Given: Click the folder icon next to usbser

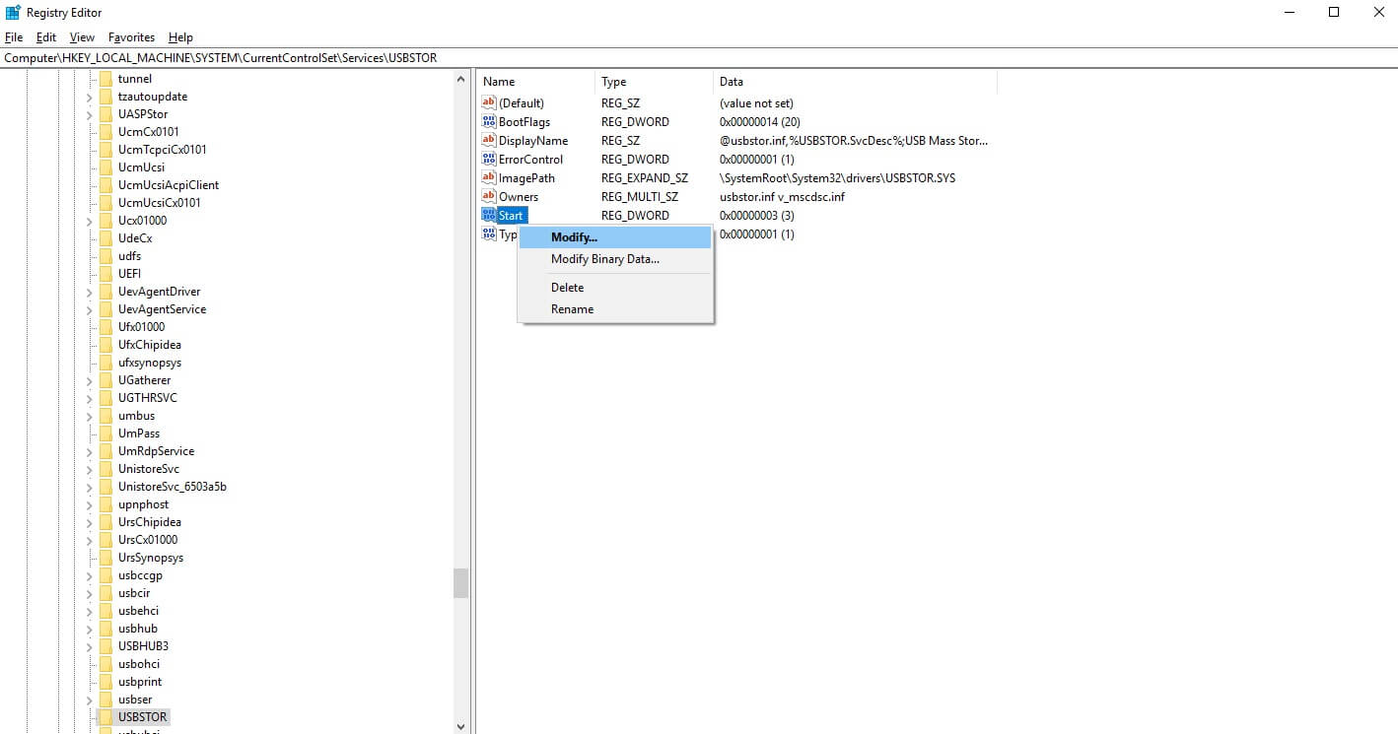Looking at the screenshot, I should coord(105,699).
